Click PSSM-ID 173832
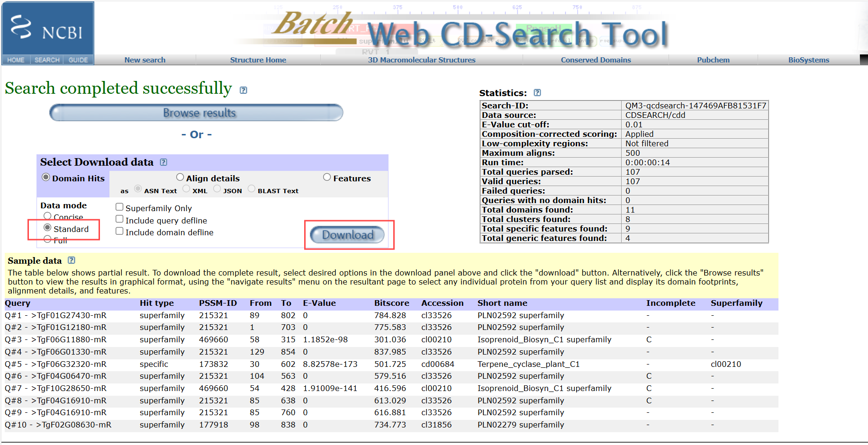868x445 pixels. pos(213,365)
